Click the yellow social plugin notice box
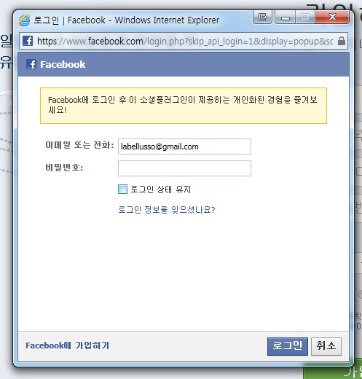The image size is (362, 379). [x=184, y=106]
